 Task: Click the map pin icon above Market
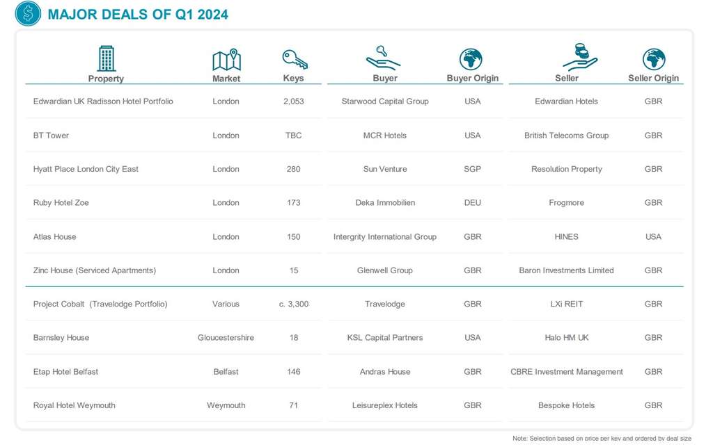(x=226, y=60)
